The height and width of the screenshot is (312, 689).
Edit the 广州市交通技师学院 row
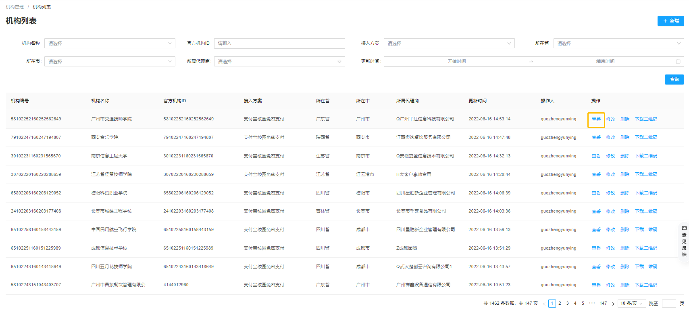click(611, 120)
